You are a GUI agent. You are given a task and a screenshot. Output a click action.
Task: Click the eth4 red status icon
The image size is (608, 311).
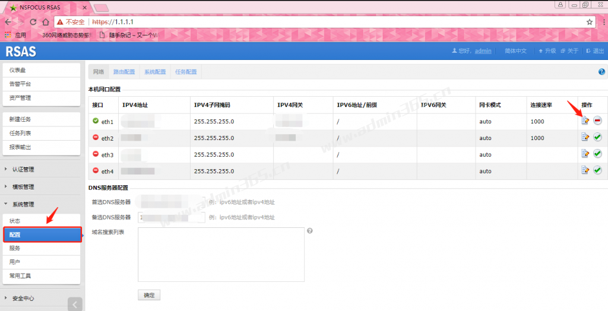(x=96, y=170)
